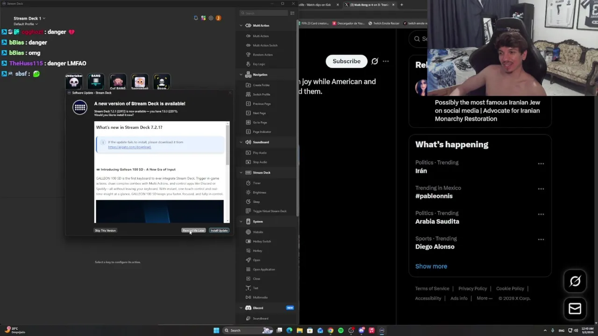The image size is (598, 336).
Task: Select the BANG gun key
Action: point(96,82)
